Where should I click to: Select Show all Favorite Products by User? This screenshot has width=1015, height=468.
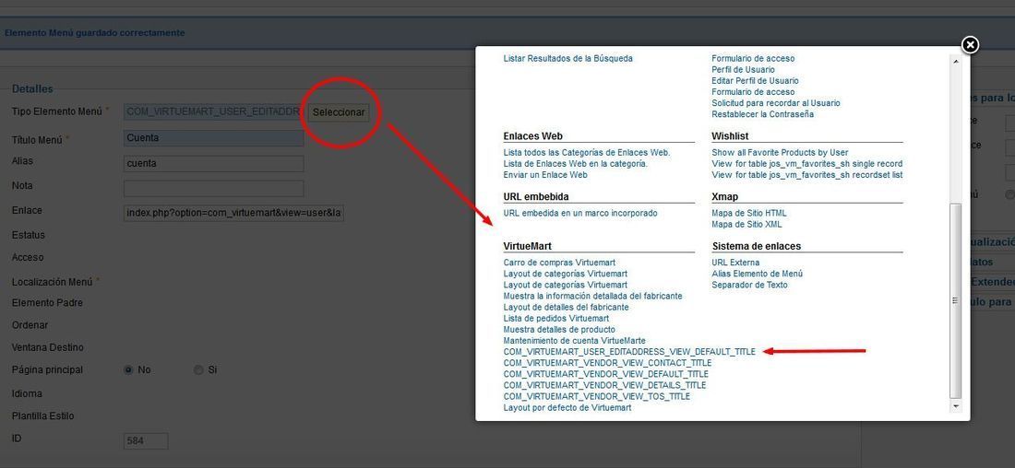(780, 153)
